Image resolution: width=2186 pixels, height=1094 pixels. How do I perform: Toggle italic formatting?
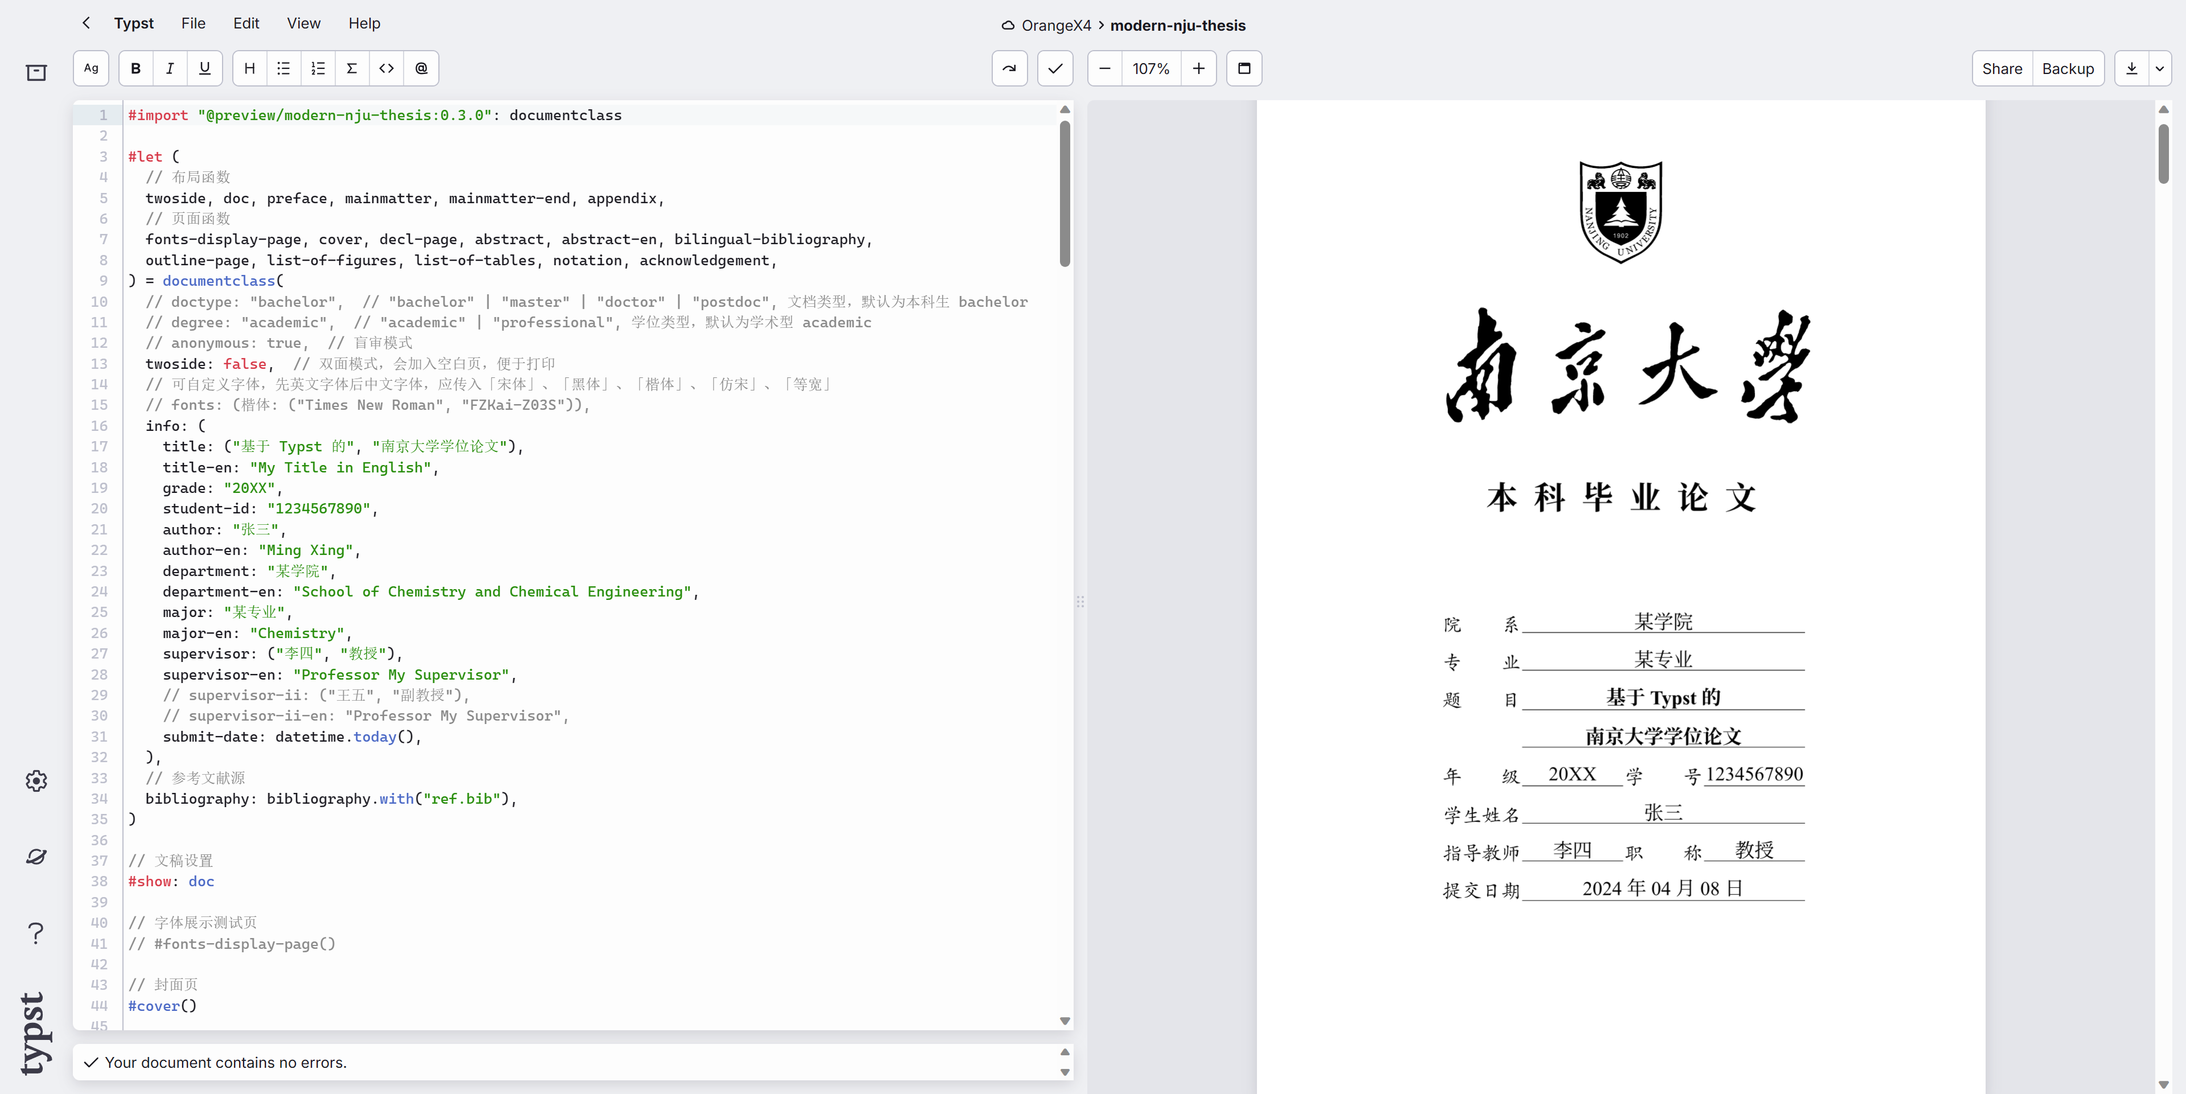pos(170,69)
